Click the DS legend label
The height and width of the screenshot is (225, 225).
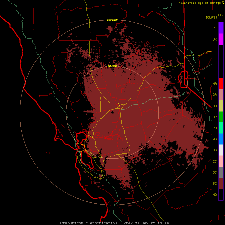[x=214, y=150]
